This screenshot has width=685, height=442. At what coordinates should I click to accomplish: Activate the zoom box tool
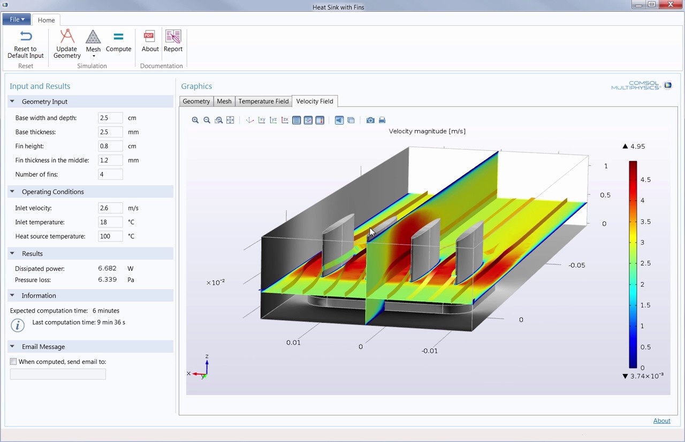pos(219,120)
